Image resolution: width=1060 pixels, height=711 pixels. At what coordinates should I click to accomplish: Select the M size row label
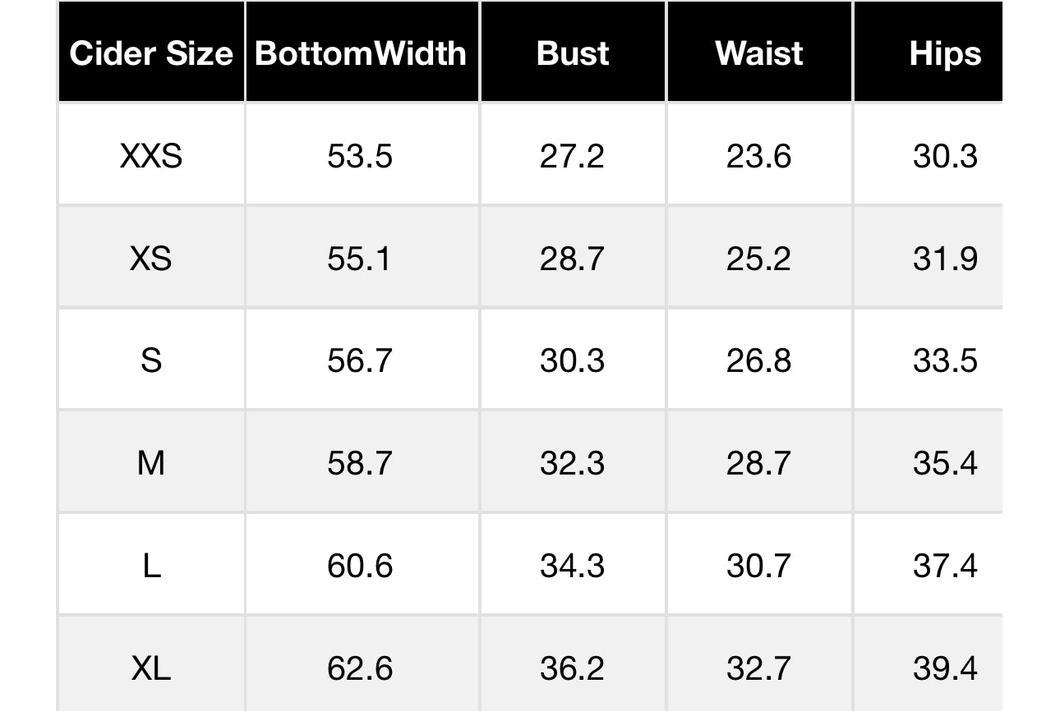click(151, 463)
